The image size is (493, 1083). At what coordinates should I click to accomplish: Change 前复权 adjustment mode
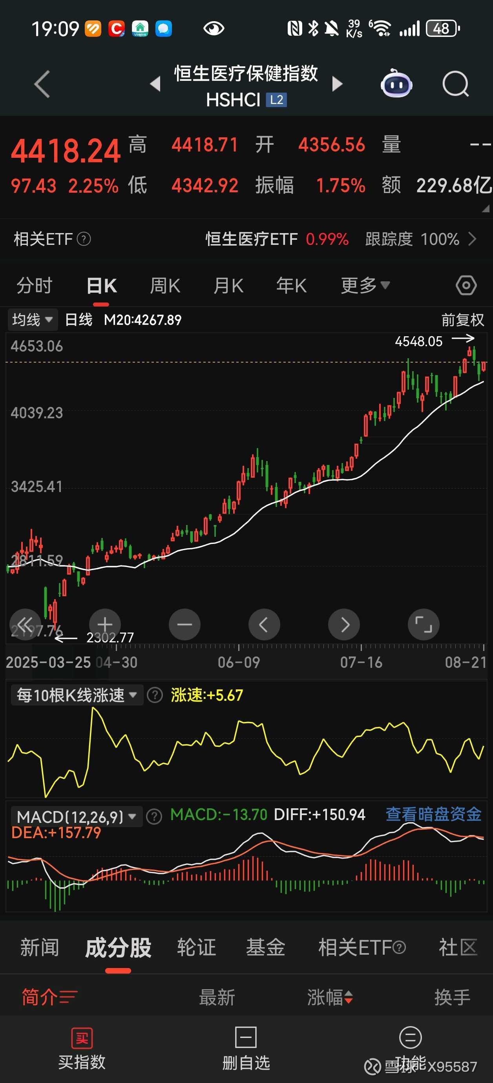463,320
